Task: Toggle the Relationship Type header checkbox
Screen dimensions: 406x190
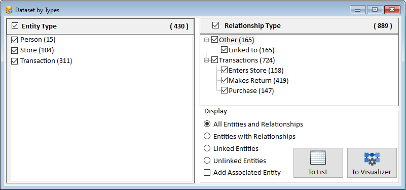Action: point(215,25)
